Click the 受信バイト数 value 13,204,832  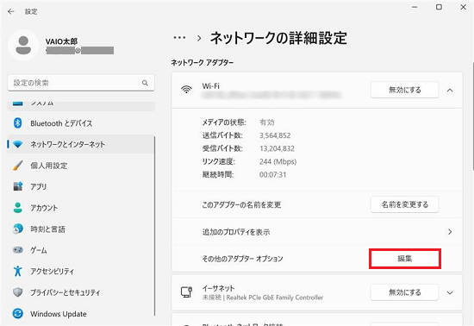click(277, 148)
